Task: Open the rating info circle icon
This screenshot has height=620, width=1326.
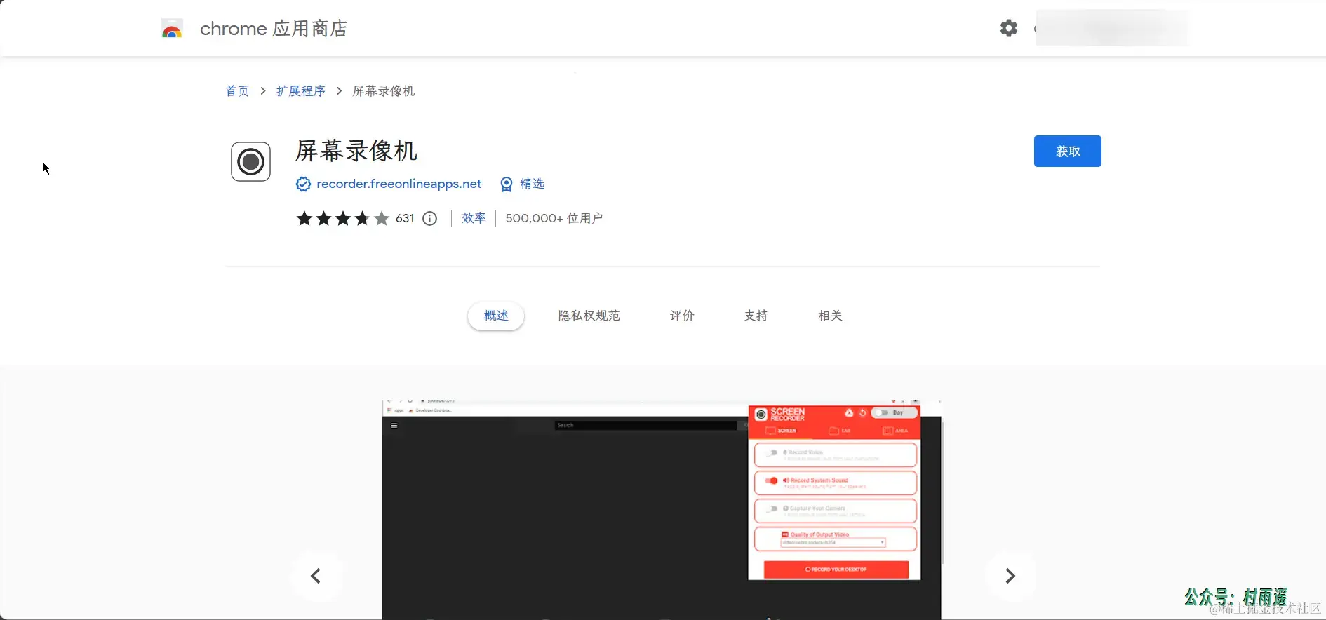Action: pyautogui.click(x=430, y=218)
